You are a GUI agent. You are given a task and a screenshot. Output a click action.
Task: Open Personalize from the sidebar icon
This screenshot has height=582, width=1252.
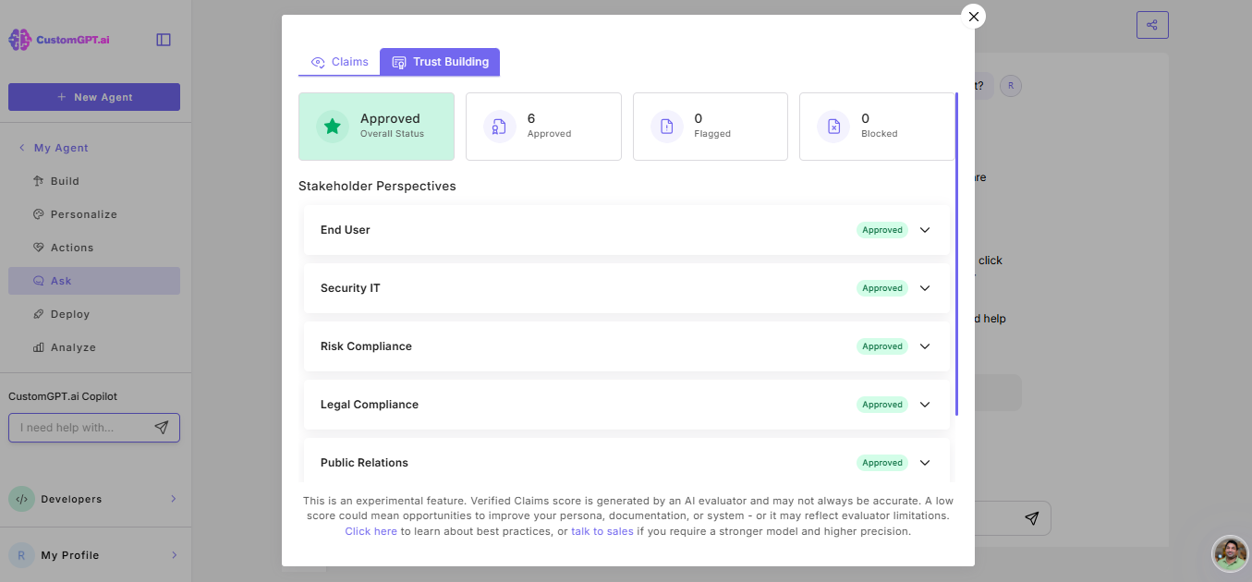coord(37,213)
